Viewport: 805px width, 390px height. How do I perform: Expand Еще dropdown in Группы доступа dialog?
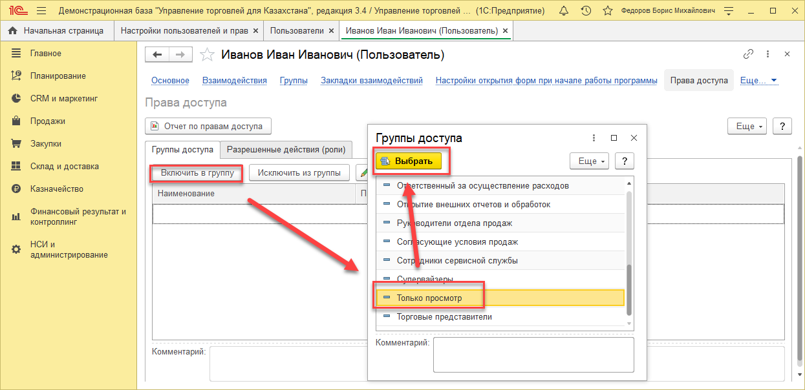(589, 161)
